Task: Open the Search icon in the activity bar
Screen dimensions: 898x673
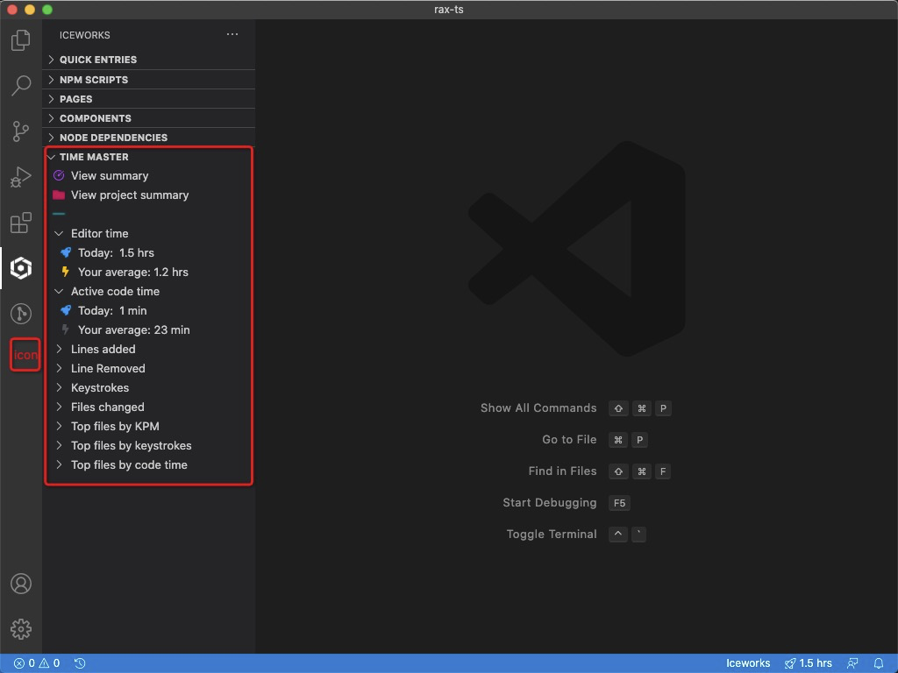Action: coord(20,85)
